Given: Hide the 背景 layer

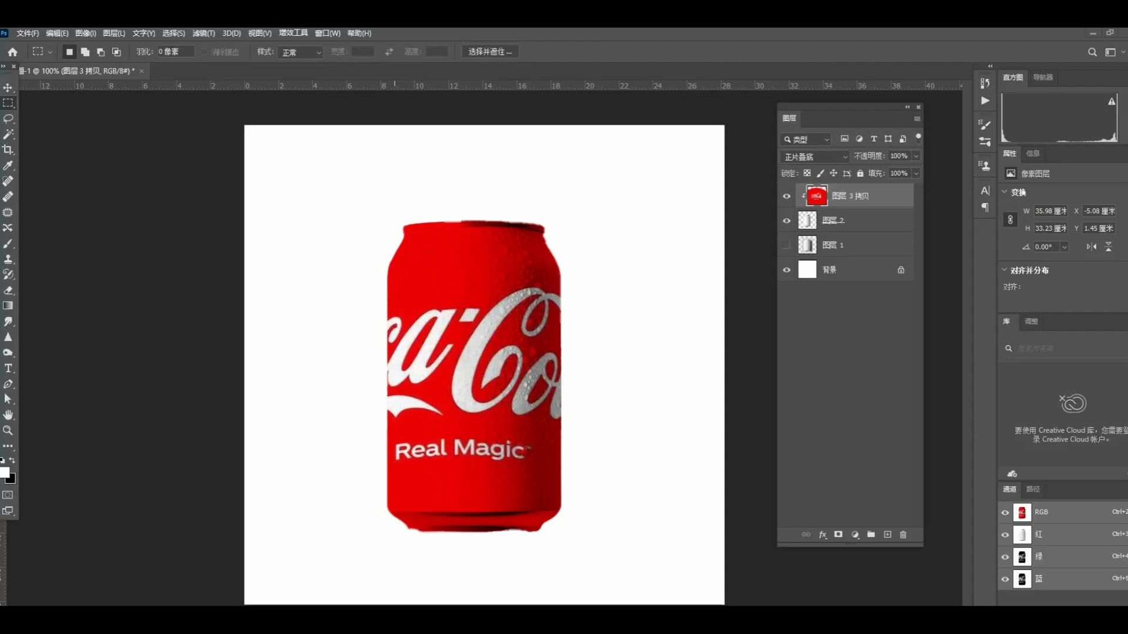Looking at the screenshot, I should (787, 270).
